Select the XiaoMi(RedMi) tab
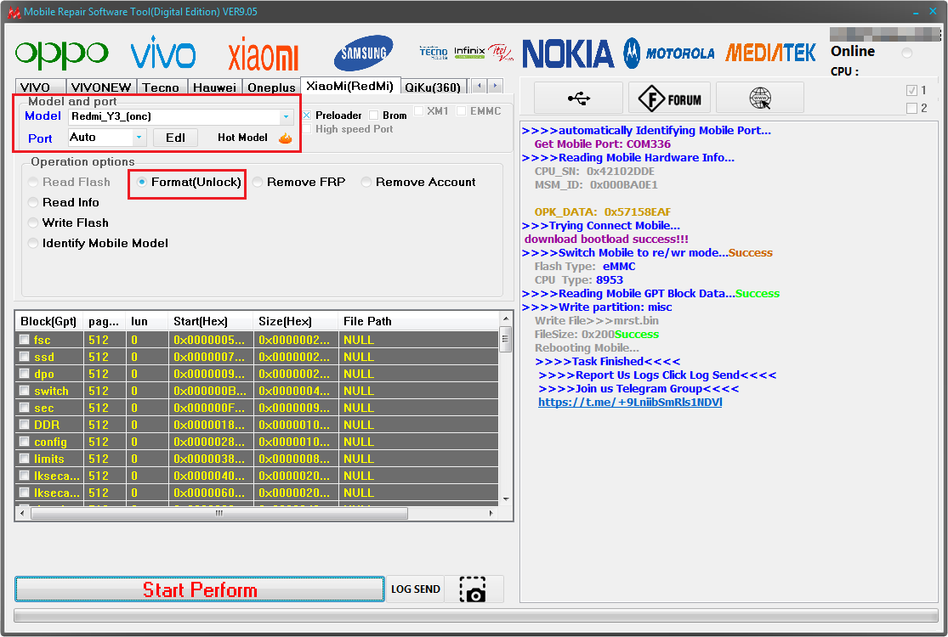The width and height of the screenshot is (948, 637). [x=350, y=86]
